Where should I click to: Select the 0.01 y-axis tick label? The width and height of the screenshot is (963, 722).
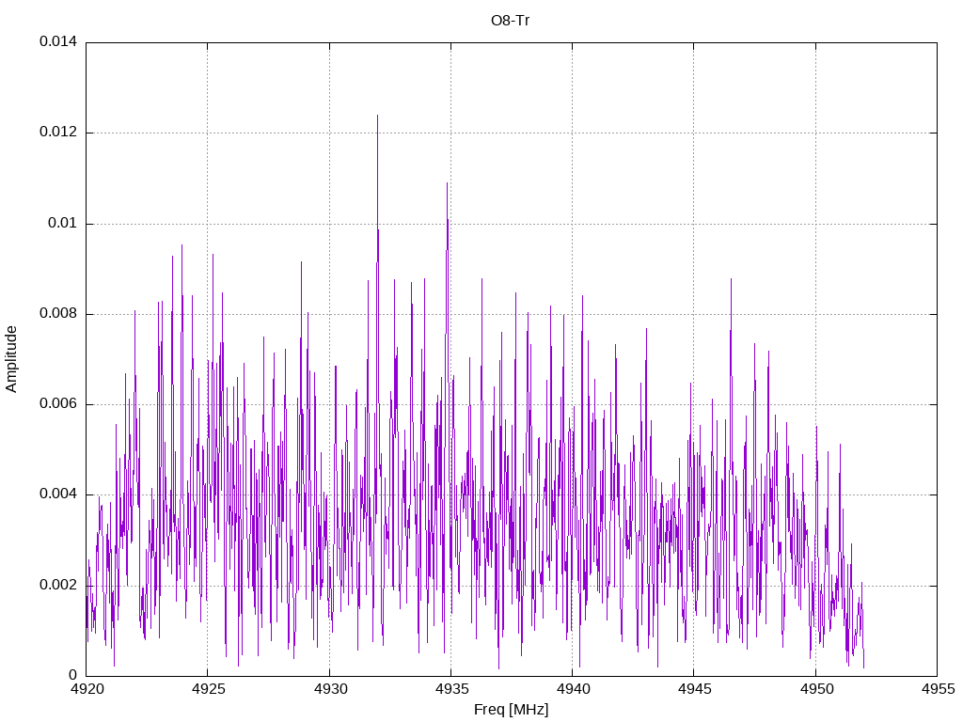point(63,223)
